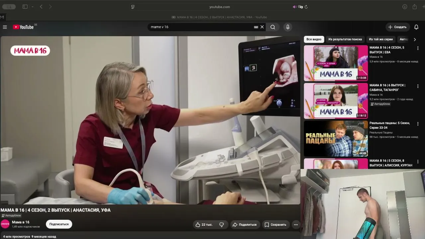Select the 'Все видео' filter chip
Image resolution: width=425 pixels, height=239 pixels.
pos(314,39)
